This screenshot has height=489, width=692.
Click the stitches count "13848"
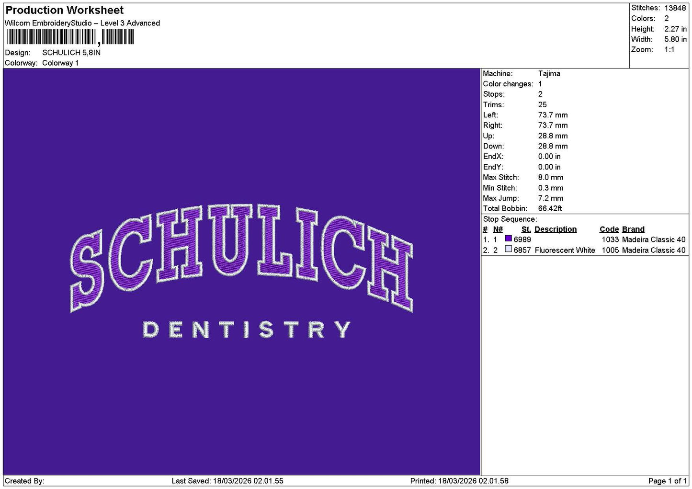tap(675, 8)
